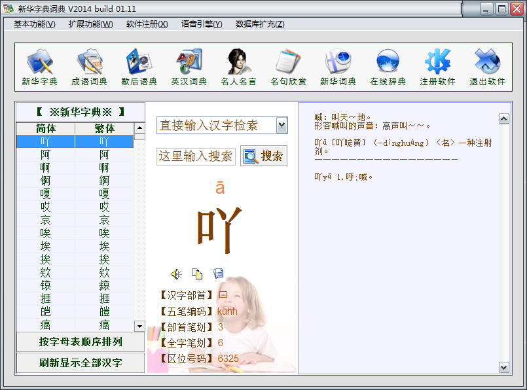Click the large 吖 character display
The width and height of the screenshot is (527, 390).
click(219, 230)
